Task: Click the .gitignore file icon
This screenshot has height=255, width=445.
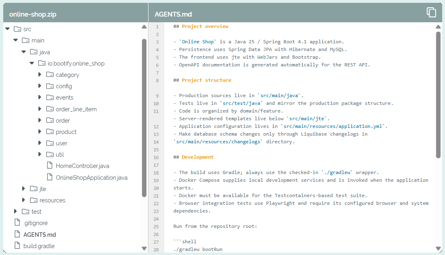Action: (x=17, y=223)
